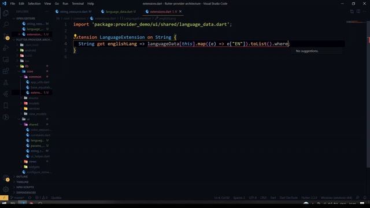The width and height of the screenshot is (370, 208).
Task: Switch to the string_resource.dart tab
Action: point(73,12)
